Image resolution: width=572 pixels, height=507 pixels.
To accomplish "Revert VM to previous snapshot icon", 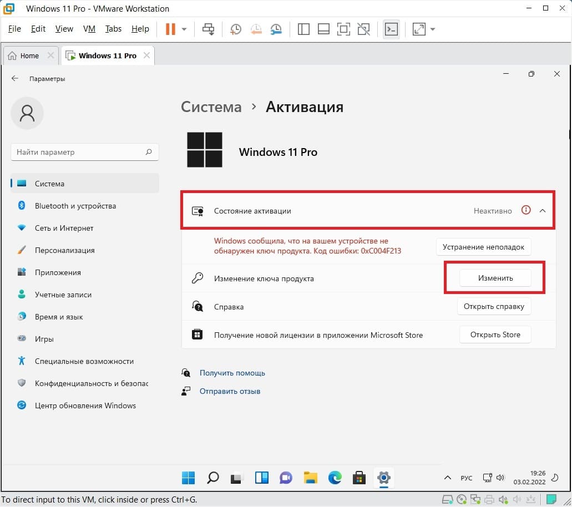I will pyautogui.click(x=256, y=29).
